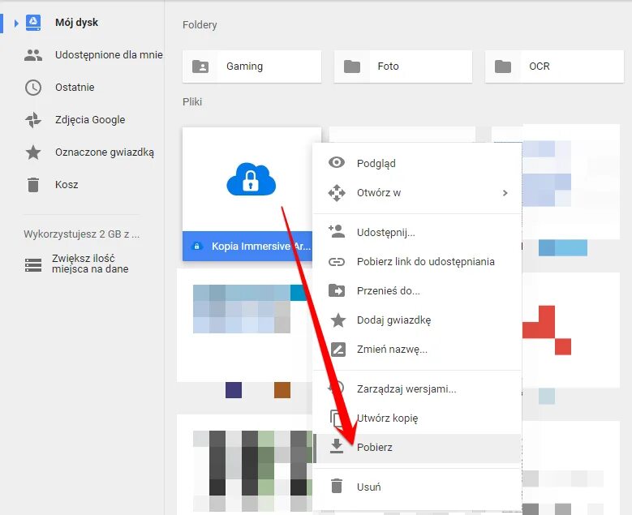The image size is (632, 515).
Task: Click the clock icon for Ostatnie
Action: tap(33, 88)
